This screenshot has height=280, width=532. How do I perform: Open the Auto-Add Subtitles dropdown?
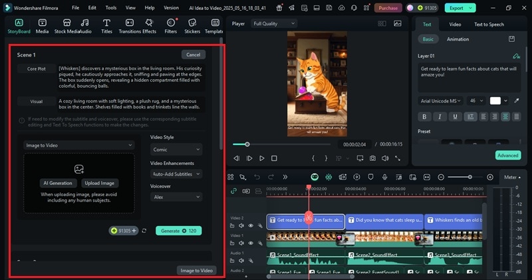pos(176,174)
